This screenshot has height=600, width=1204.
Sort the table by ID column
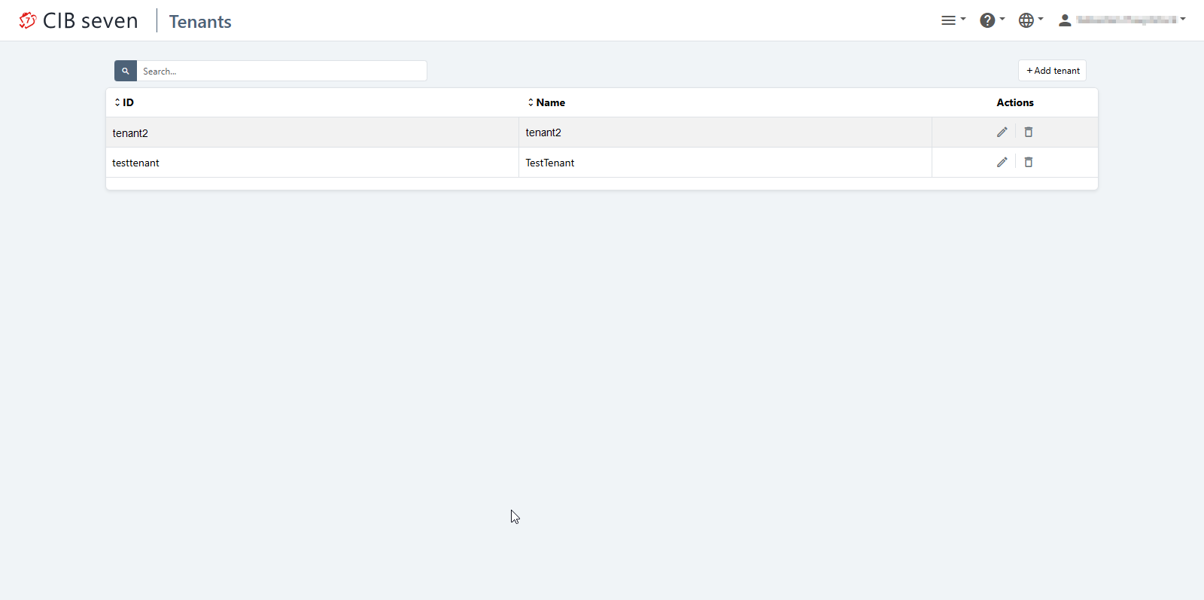coord(124,102)
